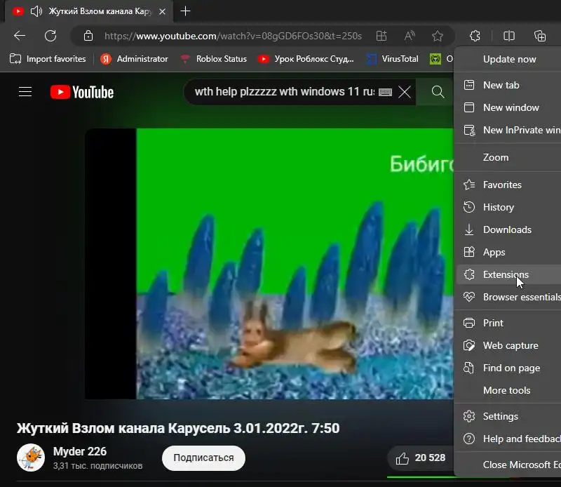Open Downloads from the menu
The width and height of the screenshot is (561, 487).
(x=509, y=230)
